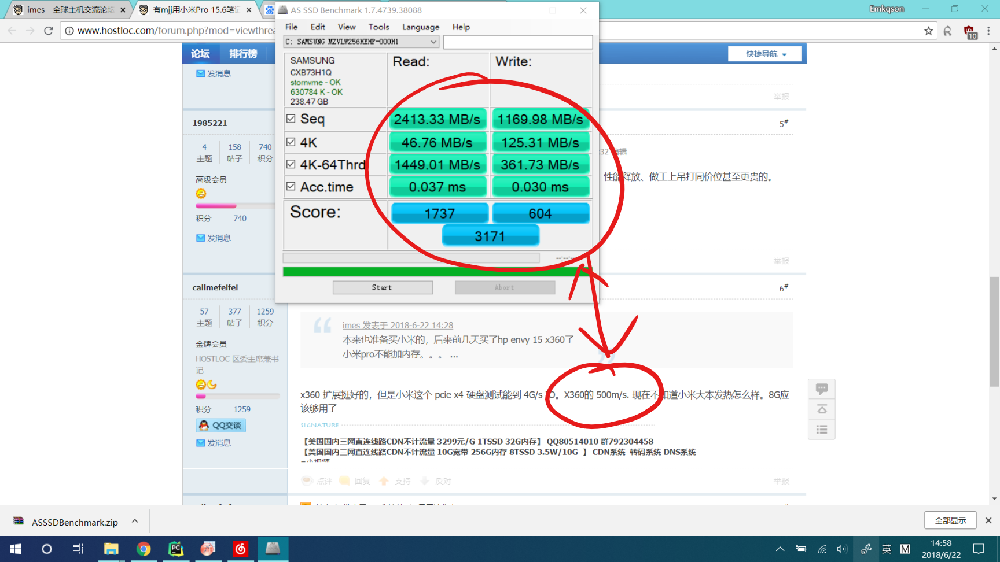Viewport: 1000px width, 562px height.
Task: Click the floating return-to-top icon
Action: (822, 409)
